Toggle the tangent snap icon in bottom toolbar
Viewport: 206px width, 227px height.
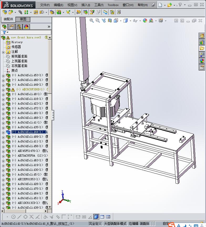(45, 217)
